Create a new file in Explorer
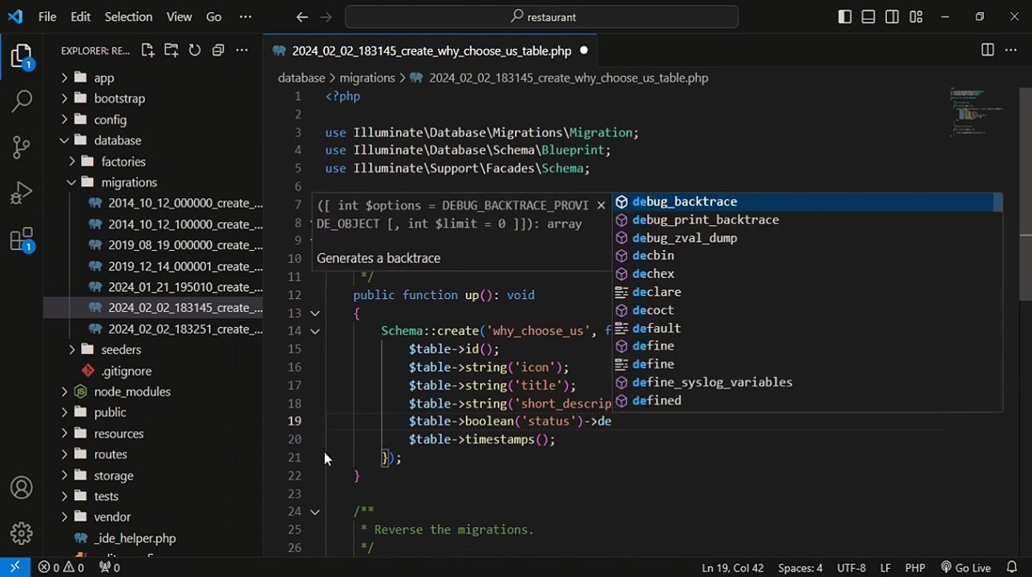The image size is (1032, 577). tap(148, 50)
